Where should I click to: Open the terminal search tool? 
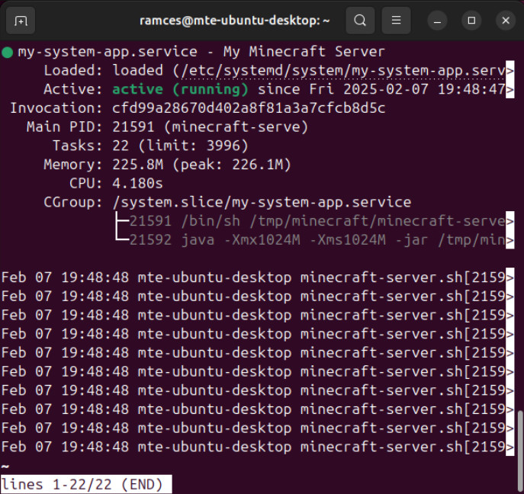[360, 21]
